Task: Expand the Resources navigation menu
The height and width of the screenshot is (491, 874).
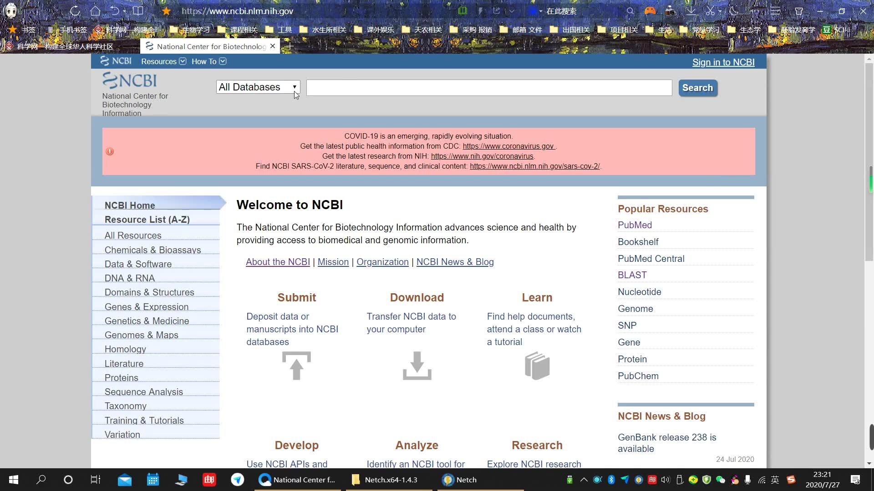Action: pos(162,61)
